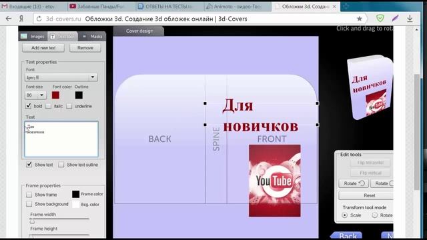
Task: Enable the underline checkbox
Action: pyautogui.click(x=69, y=106)
